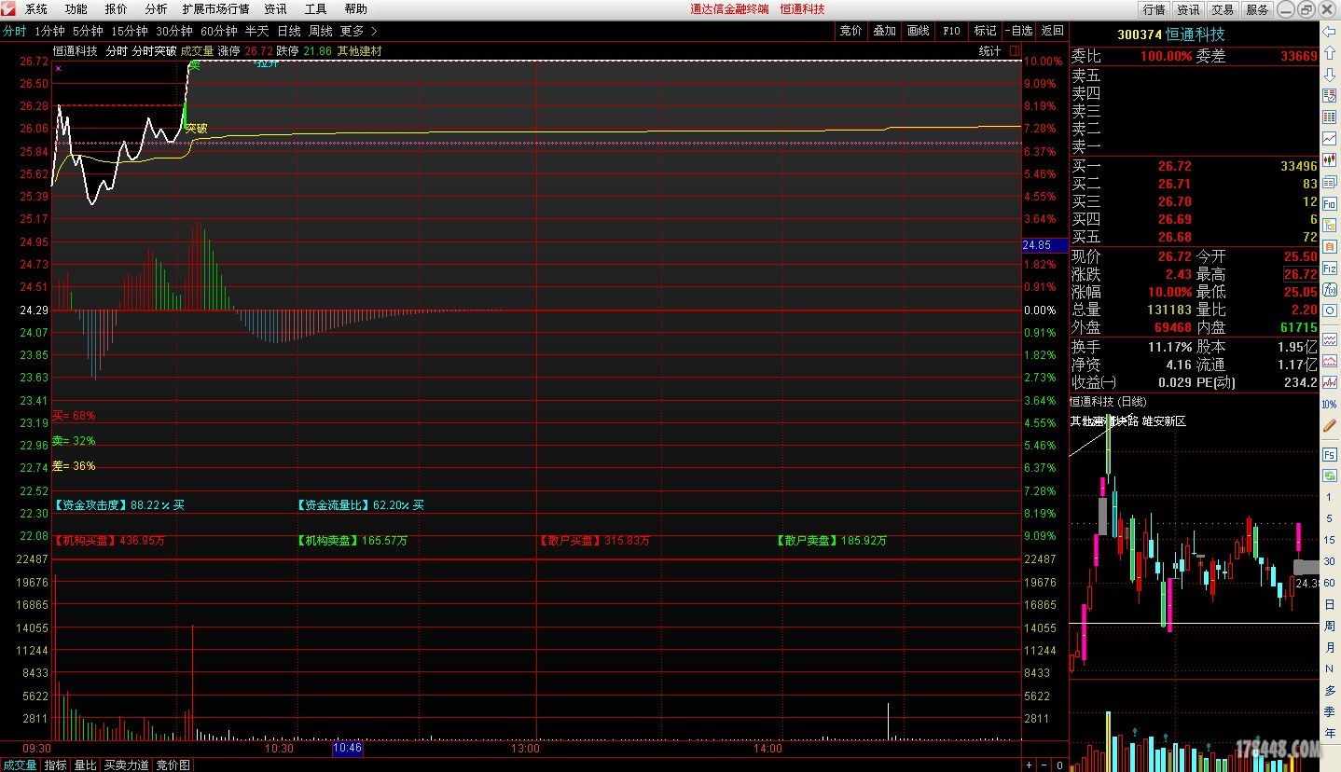The height and width of the screenshot is (772, 1341).
Task: Switch to the 5分钟 period tab
Action: (88, 31)
